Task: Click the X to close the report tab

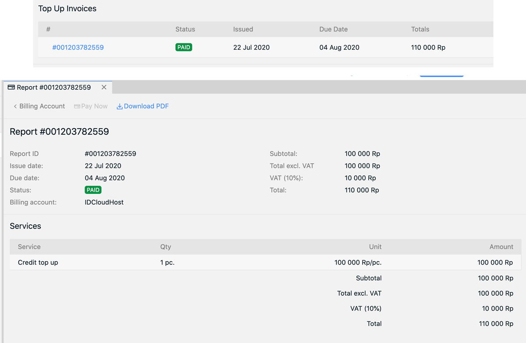Action: (104, 87)
